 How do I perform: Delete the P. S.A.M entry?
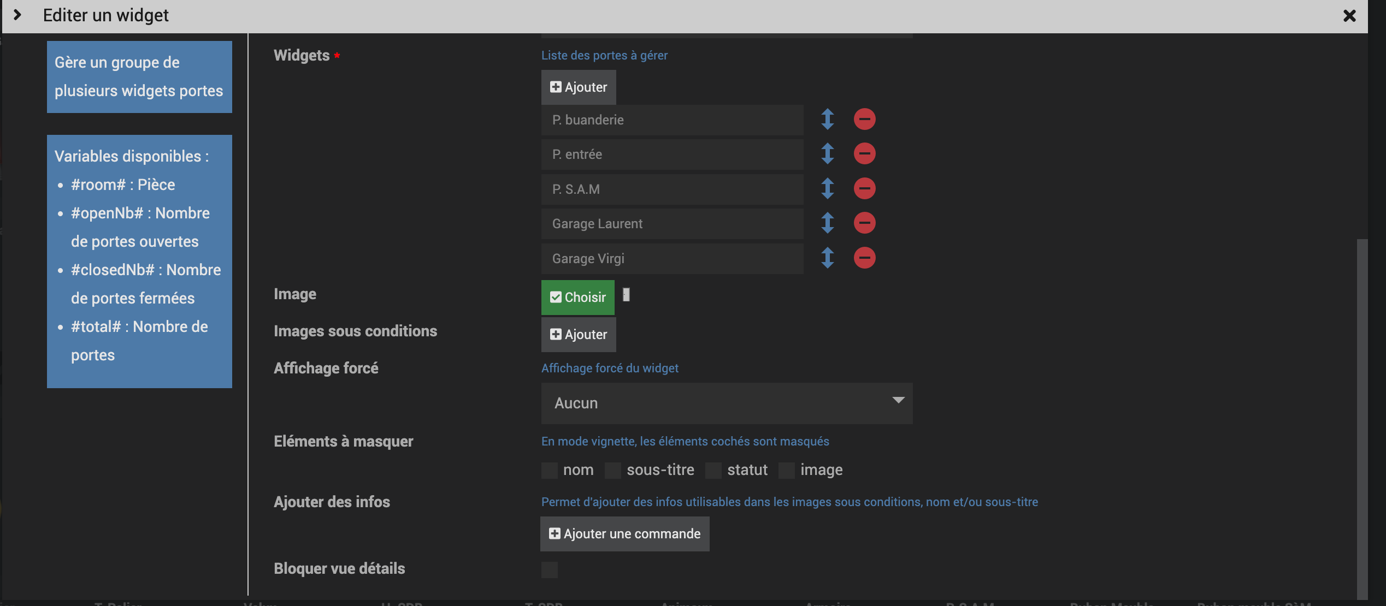click(x=864, y=188)
